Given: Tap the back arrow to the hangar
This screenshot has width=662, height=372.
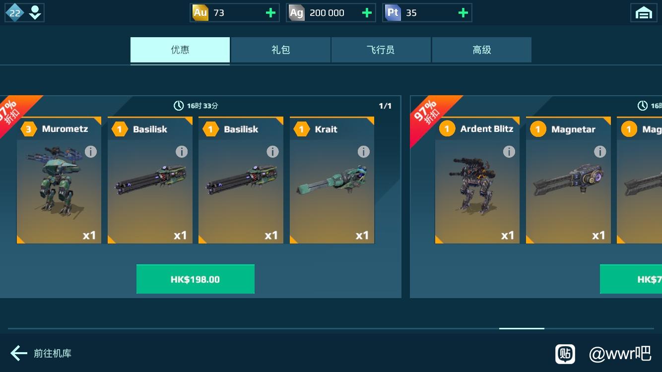Looking at the screenshot, I should (x=19, y=353).
